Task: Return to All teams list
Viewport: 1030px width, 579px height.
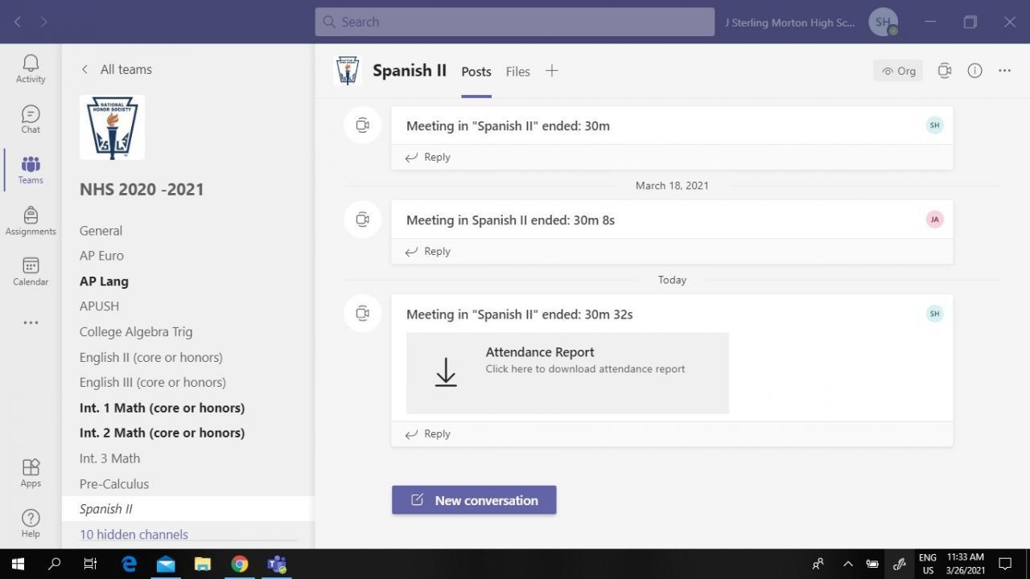Action: point(117,69)
